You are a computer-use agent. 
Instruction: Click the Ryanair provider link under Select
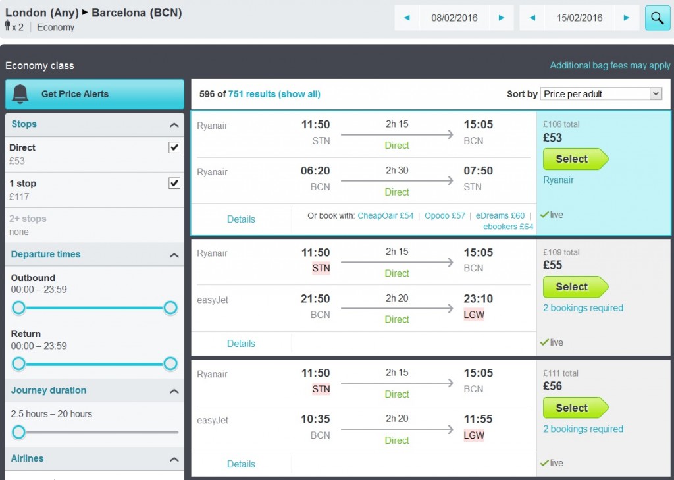tap(558, 180)
